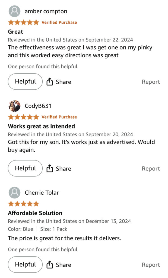168x278 pixels.
Task: Report the CodyB631 review
Action: tap(151, 169)
